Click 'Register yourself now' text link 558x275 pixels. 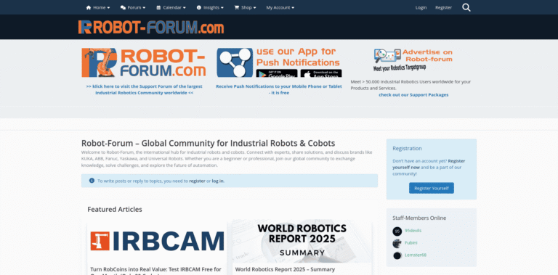click(x=429, y=164)
